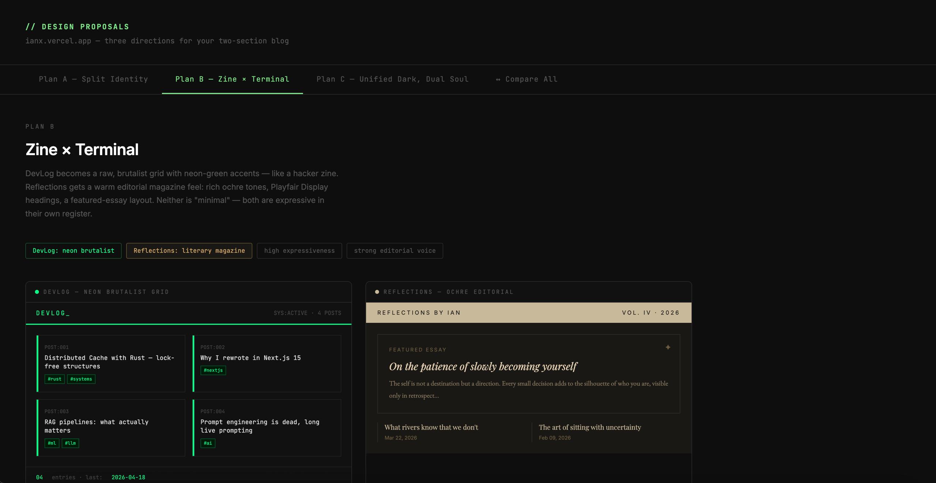936x483 pixels.
Task: Open the Compare All tab
Action: (x=526, y=79)
